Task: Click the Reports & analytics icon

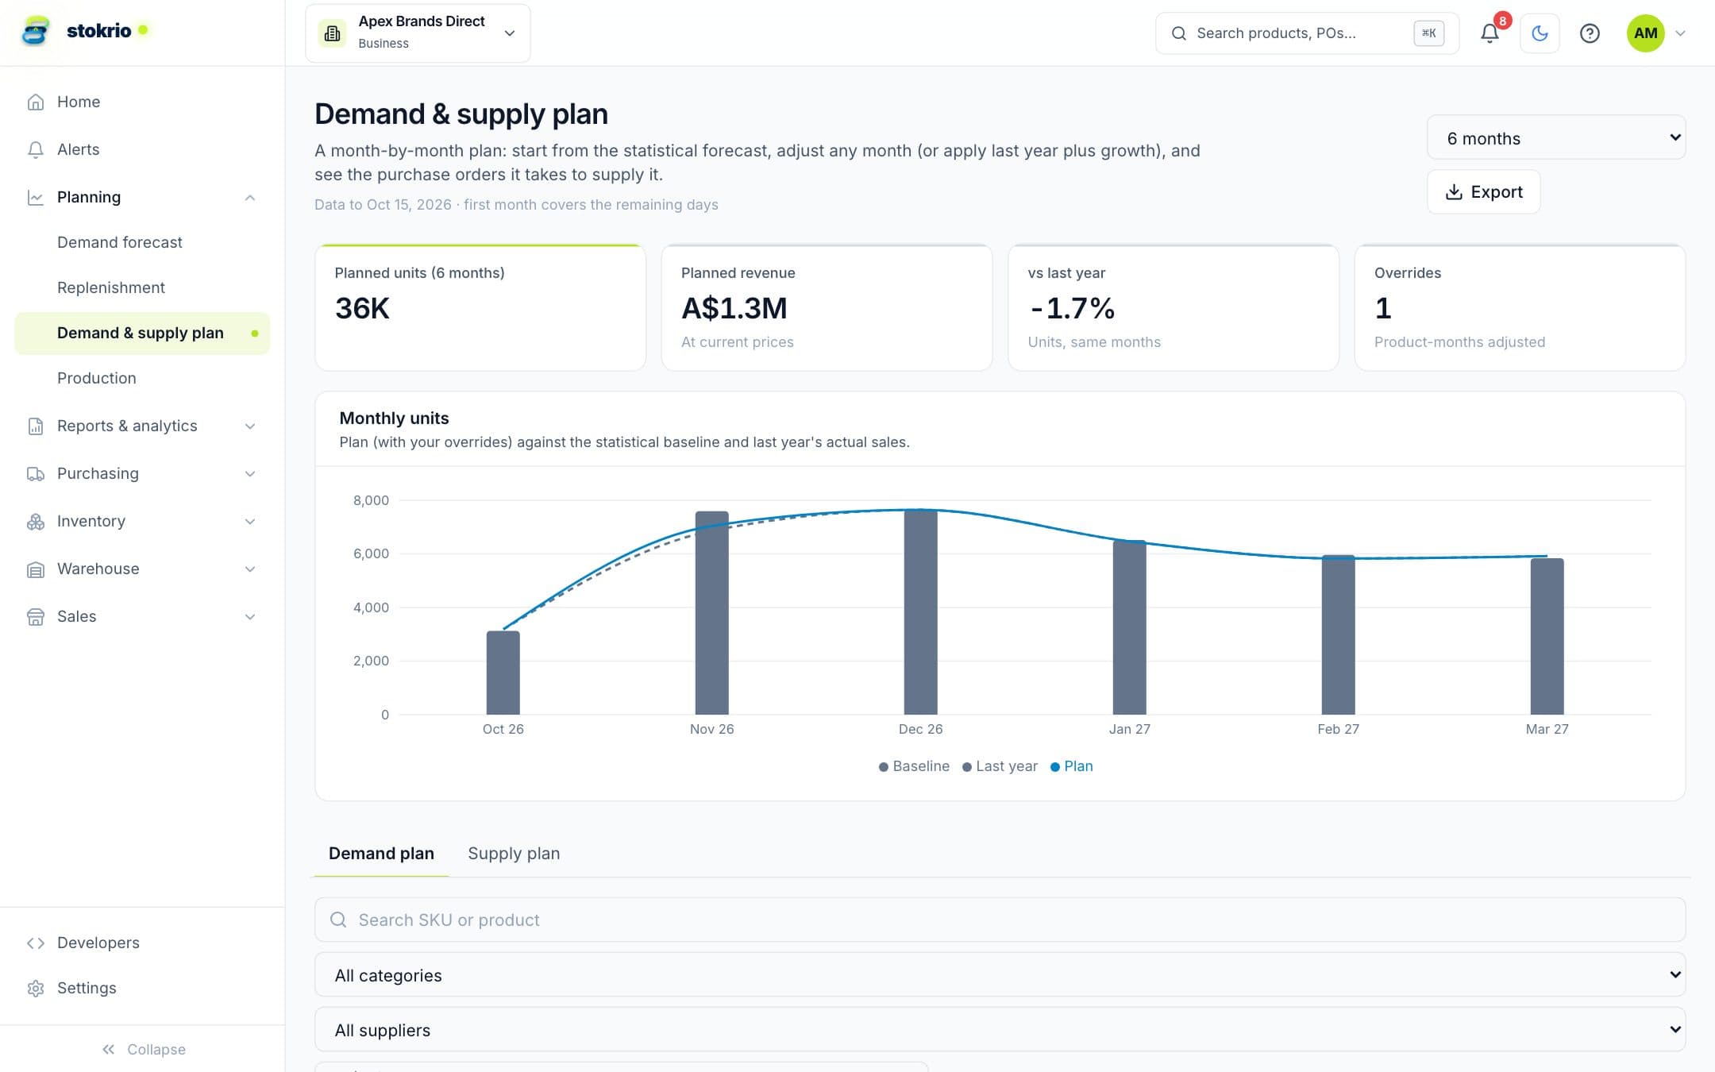Action: click(x=36, y=426)
